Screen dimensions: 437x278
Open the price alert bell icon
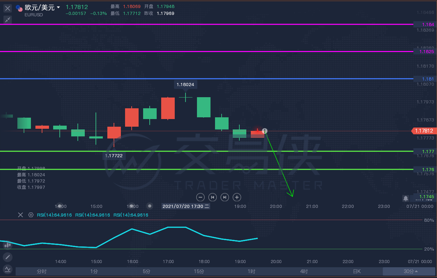(x=405, y=198)
